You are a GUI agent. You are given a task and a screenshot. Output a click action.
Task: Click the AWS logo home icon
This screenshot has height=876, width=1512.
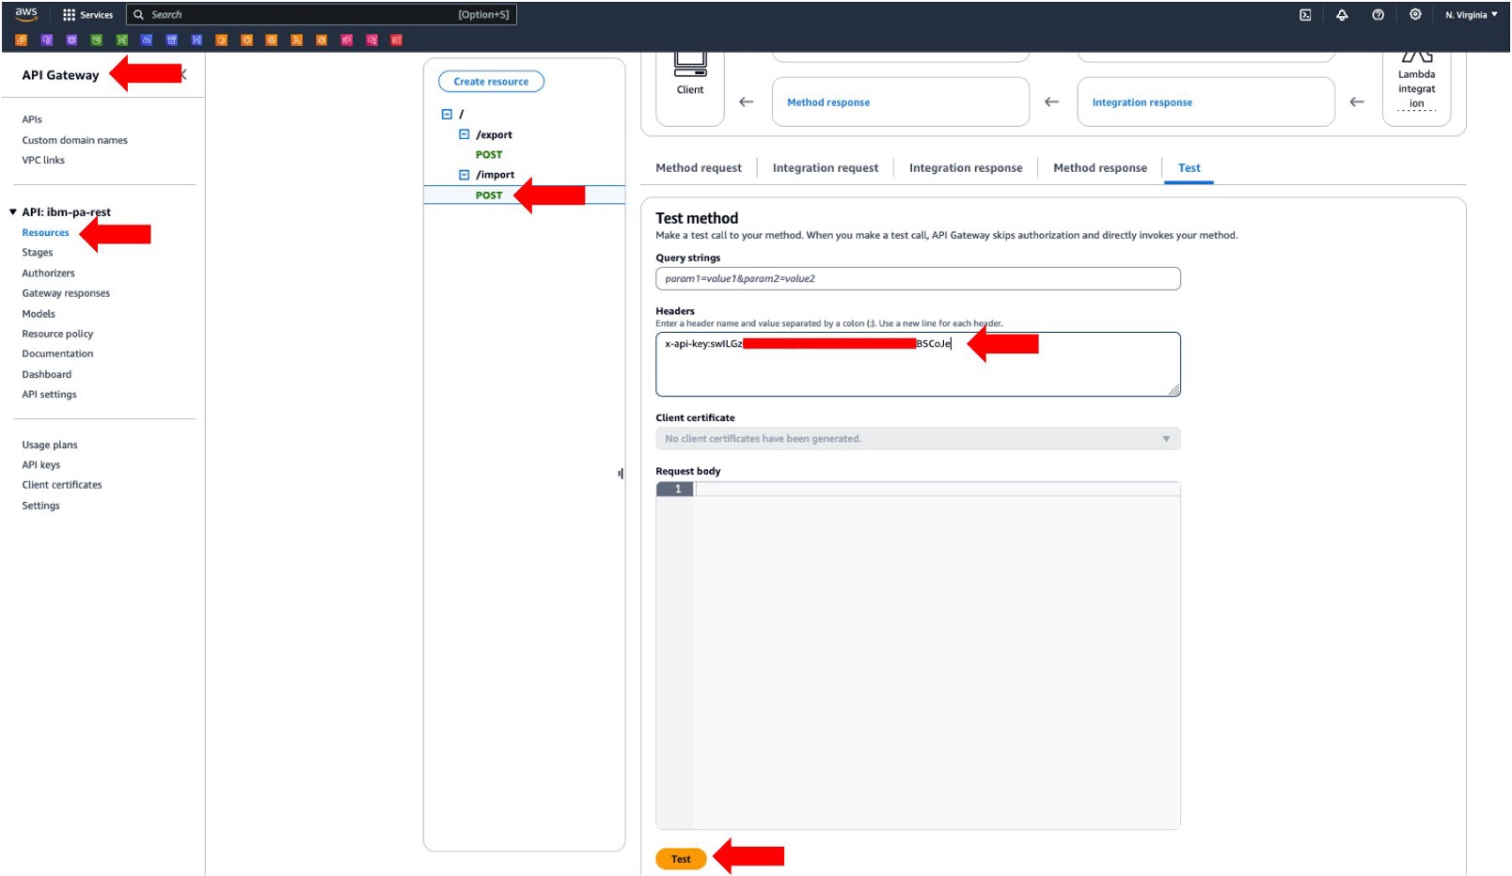(x=25, y=14)
